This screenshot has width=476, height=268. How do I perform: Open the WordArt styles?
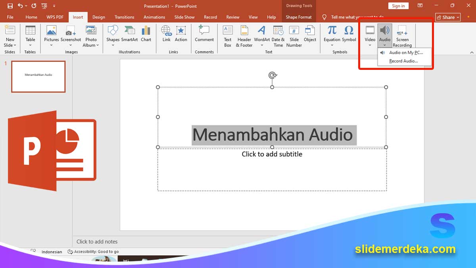(262, 36)
